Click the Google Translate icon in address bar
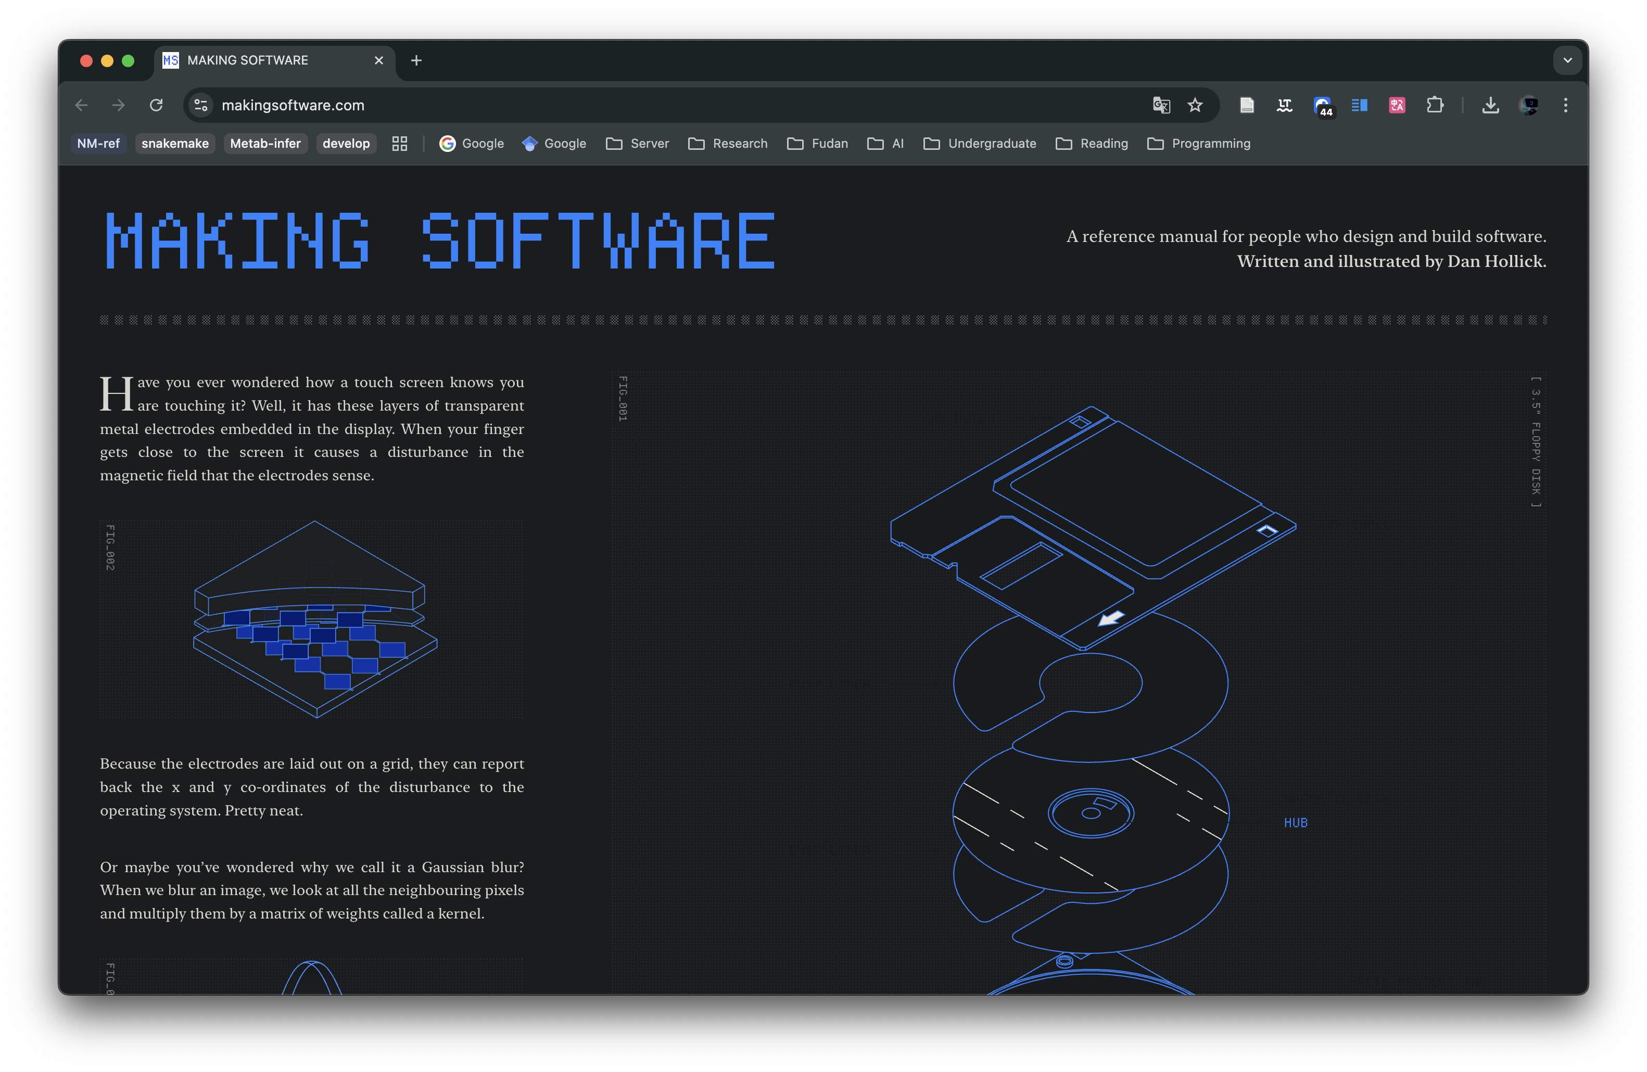This screenshot has width=1647, height=1072. coord(1161,105)
